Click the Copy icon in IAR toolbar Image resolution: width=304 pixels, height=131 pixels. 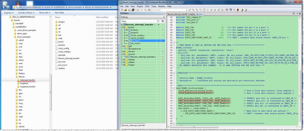pos(146,10)
